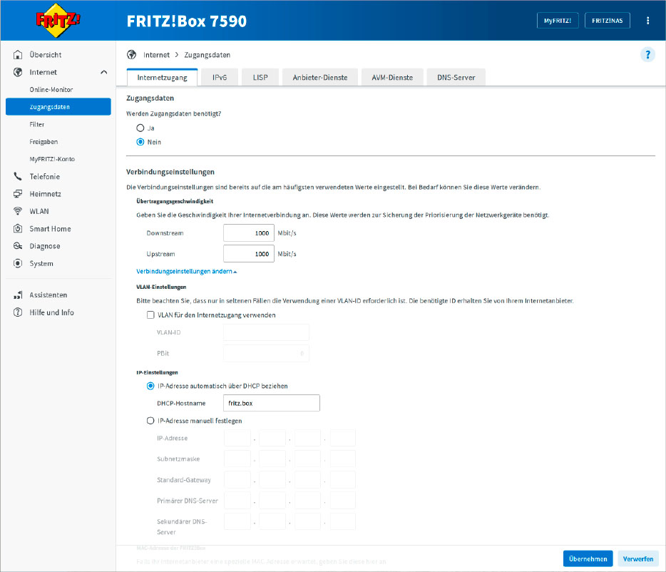Click the Internet globe icon in sidebar

[18, 72]
